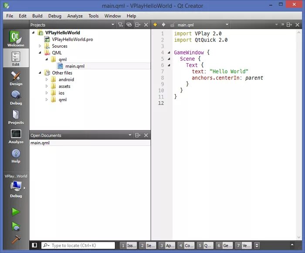Image resolution: width=305 pixels, height=253 pixels.
Task: Show more editor toolbar items chevron
Action: click(x=282, y=24)
